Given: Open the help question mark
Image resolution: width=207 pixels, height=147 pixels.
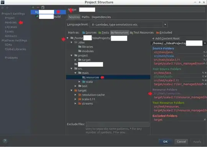Looking at the screenshot, I should point(5,141).
